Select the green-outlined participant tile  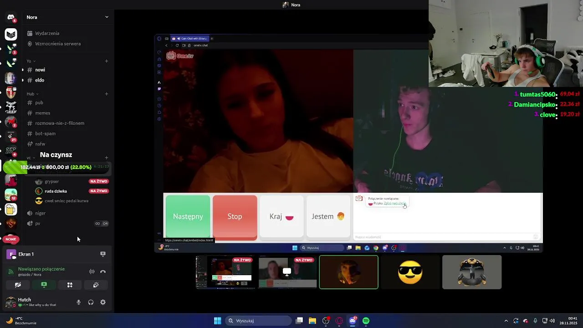tap(349, 272)
